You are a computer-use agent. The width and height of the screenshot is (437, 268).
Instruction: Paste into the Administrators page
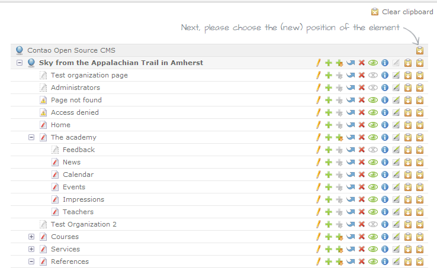pos(419,88)
